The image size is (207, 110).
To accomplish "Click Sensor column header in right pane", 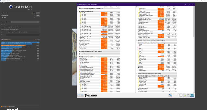I will tap(137, 7).
